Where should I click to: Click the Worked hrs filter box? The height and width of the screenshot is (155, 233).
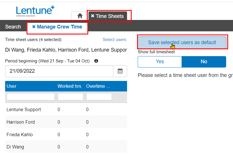(x=70, y=97)
